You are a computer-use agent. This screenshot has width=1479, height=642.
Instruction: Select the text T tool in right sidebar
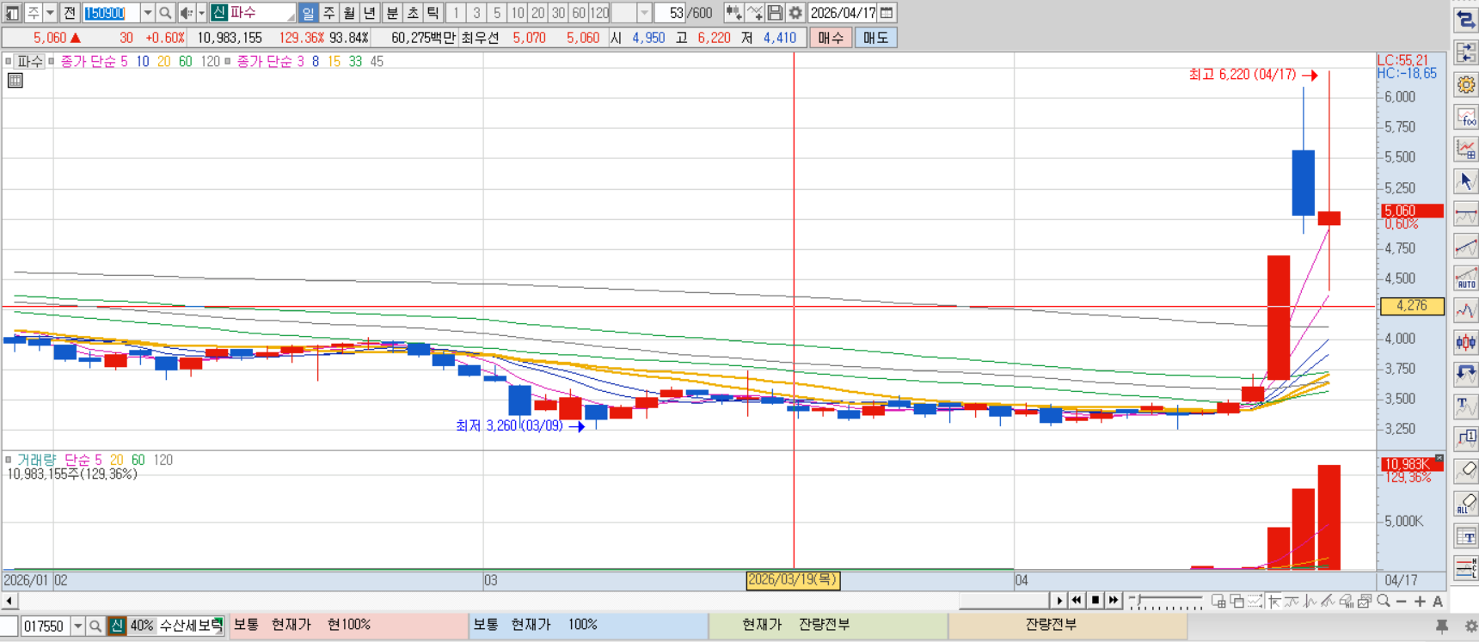click(x=1466, y=407)
